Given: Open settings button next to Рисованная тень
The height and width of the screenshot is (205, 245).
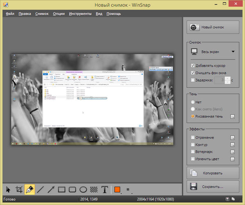Looking at the screenshot, I should tap(232, 117).
